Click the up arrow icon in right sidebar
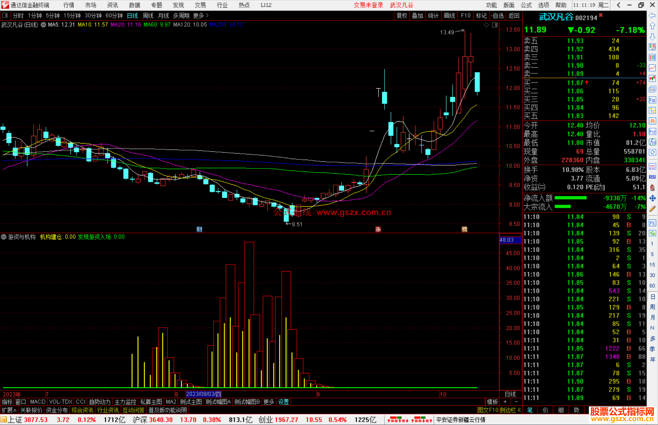The image size is (658, 425). click(x=652, y=26)
